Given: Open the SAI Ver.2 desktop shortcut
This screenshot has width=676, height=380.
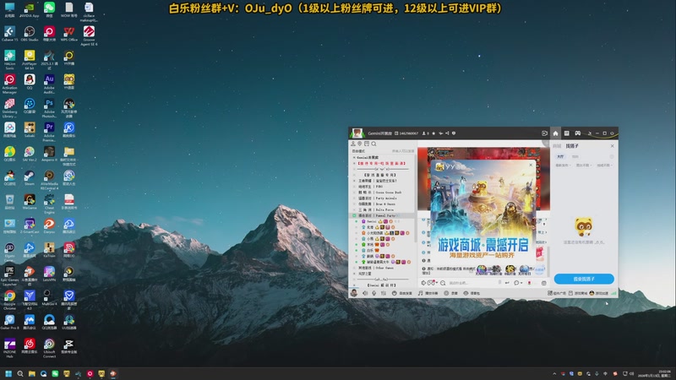Looking at the screenshot, I should tap(30, 154).
